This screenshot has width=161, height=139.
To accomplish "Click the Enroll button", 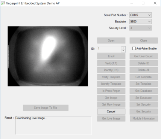I will (111, 56).
